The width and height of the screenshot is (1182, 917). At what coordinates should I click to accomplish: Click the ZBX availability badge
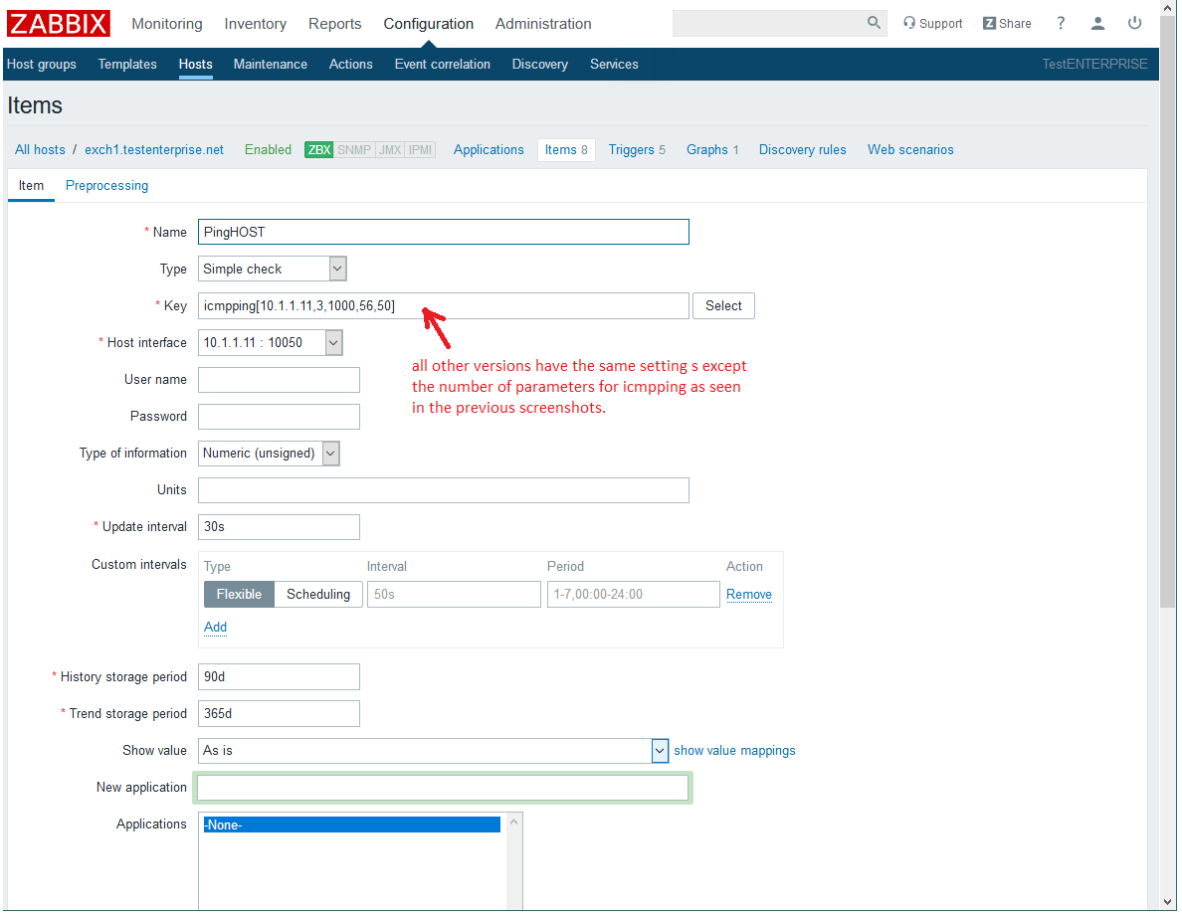click(318, 149)
